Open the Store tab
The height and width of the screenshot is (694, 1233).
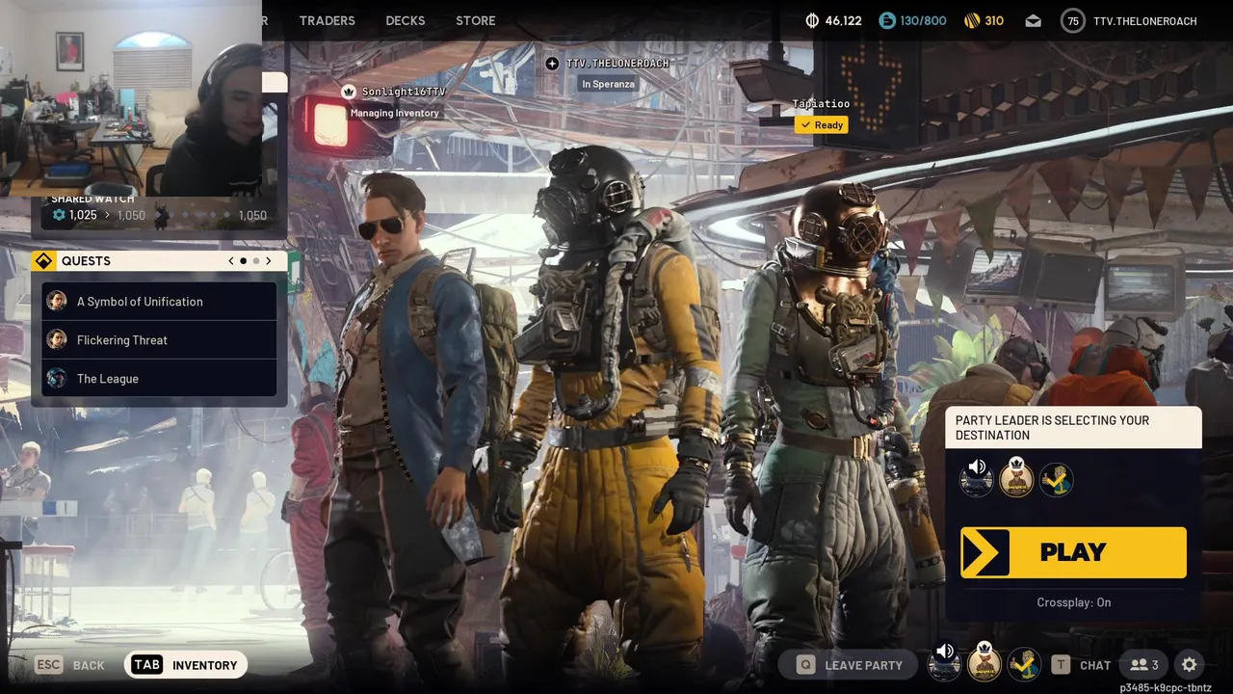(476, 20)
